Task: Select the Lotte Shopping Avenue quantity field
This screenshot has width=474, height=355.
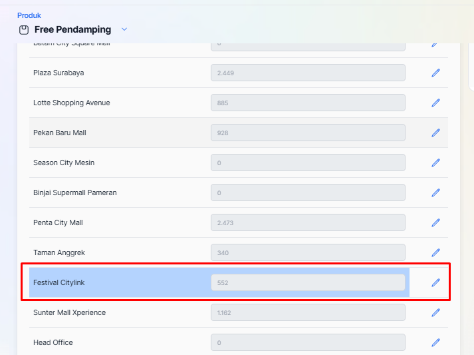Action: click(308, 103)
